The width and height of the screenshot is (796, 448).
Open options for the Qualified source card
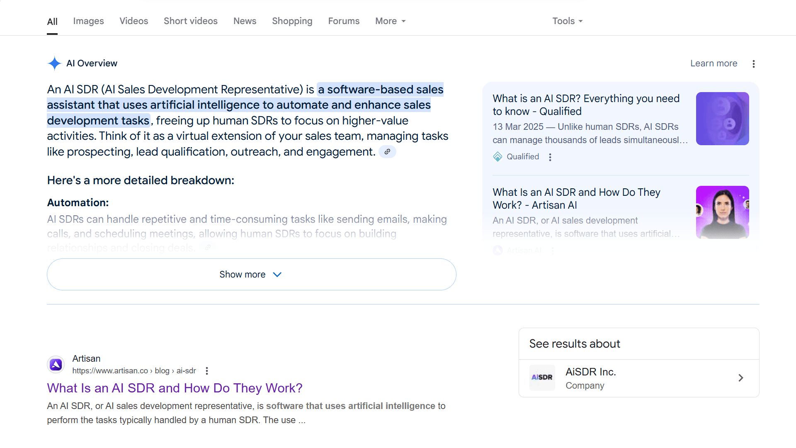click(x=550, y=157)
